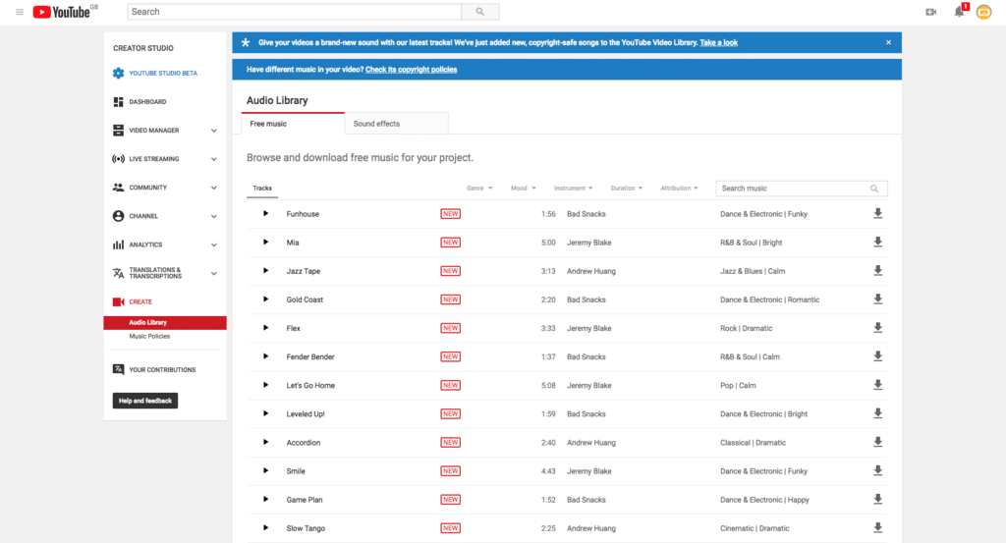The height and width of the screenshot is (543, 1006).
Task: Click the music search magnifier icon
Action: pos(873,189)
